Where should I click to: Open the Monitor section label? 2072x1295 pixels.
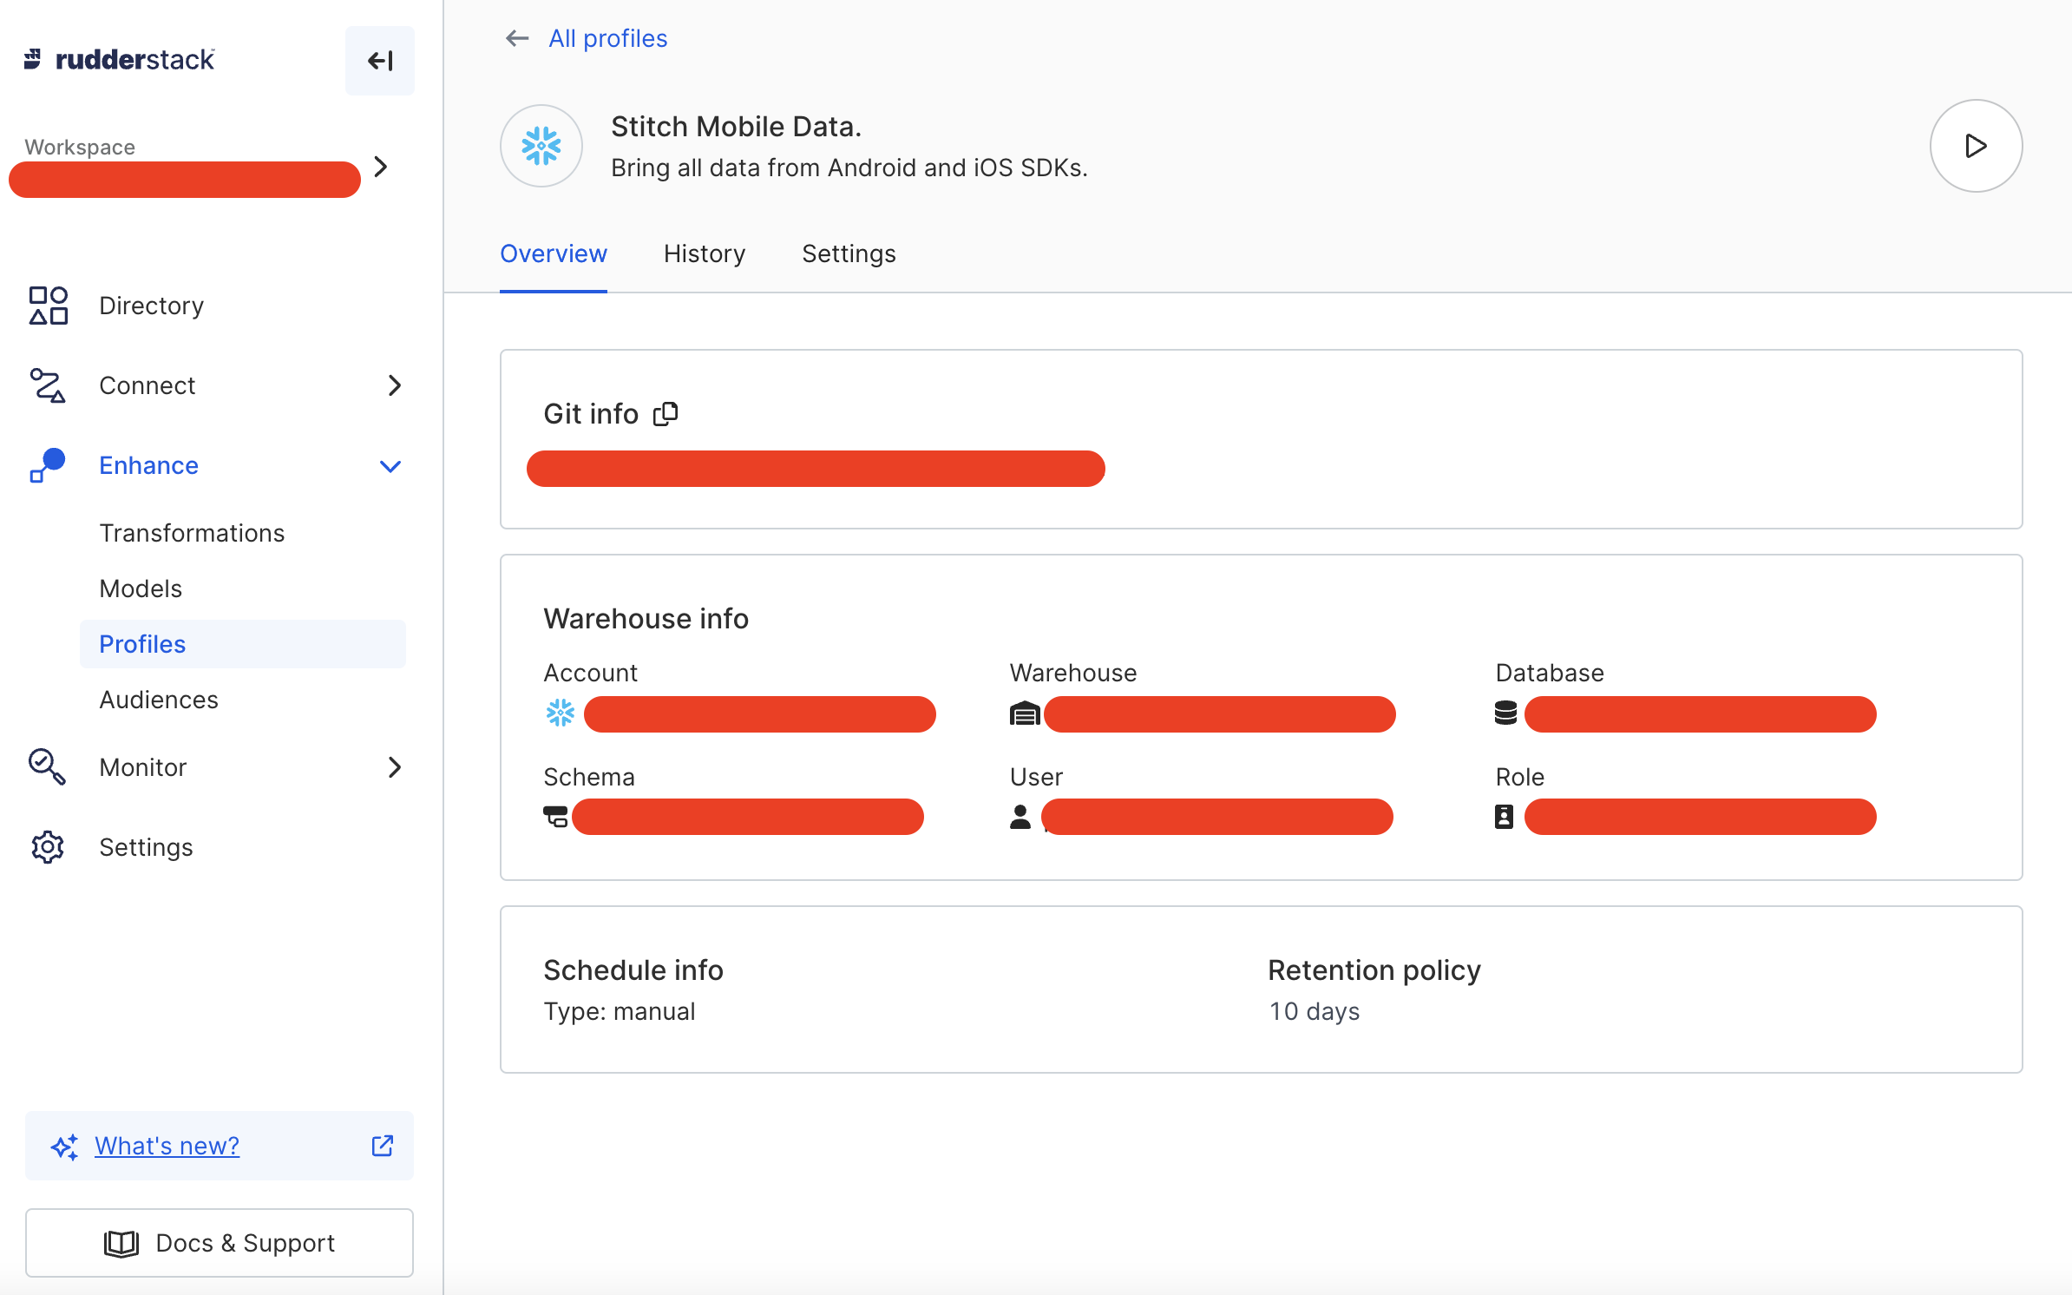tap(143, 767)
